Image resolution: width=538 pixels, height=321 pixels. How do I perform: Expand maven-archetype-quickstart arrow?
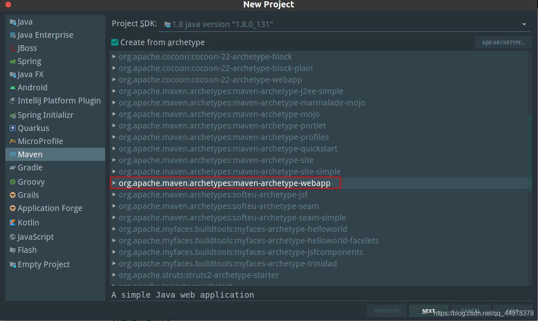pyautogui.click(x=114, y=149)
